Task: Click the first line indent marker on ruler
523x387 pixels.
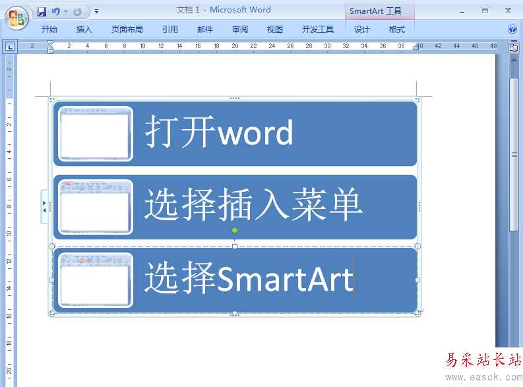Action: click(x=50, y=44)
